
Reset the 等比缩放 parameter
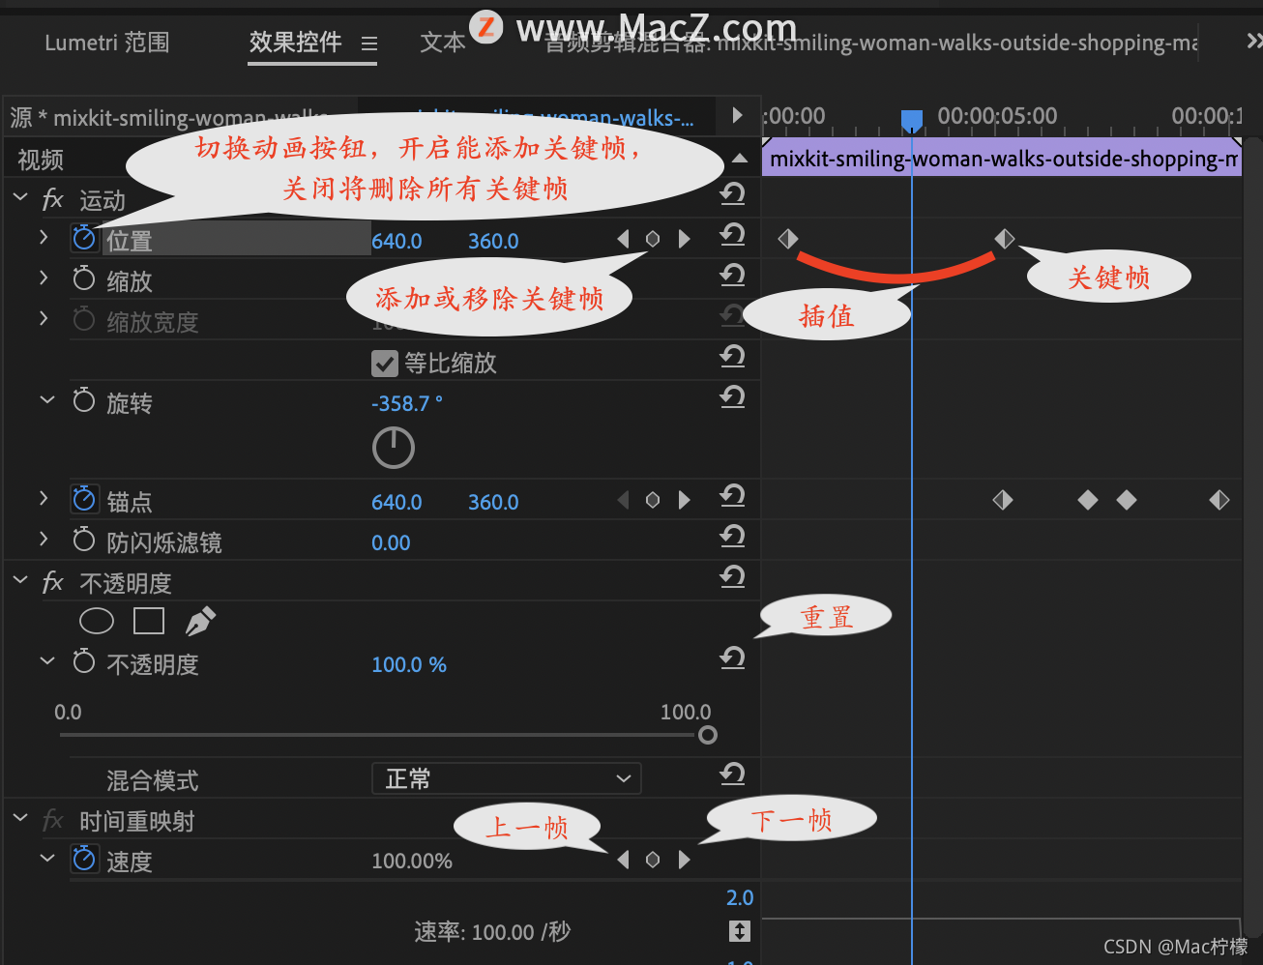tap(732, 356)
